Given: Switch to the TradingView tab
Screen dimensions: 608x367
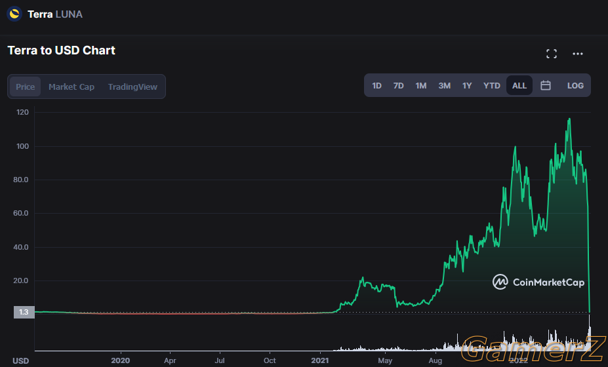Looking at the screenshot, I should pyautogui.click(x=132, y=87).
